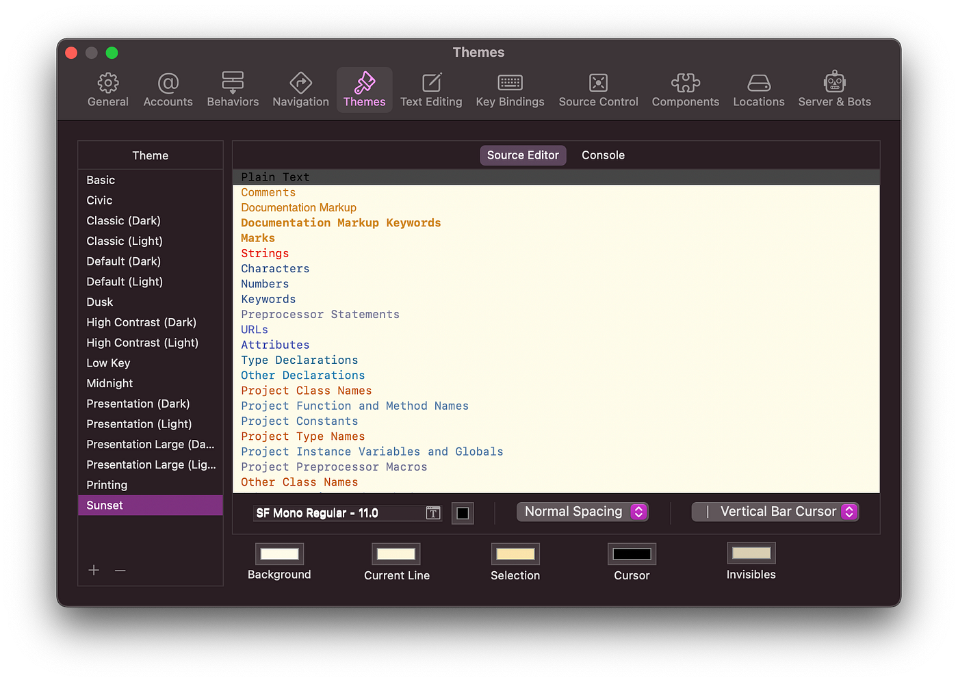958x682 pixels.
Task: Remove the selected theme with the minus button
Action: point(120,570)
